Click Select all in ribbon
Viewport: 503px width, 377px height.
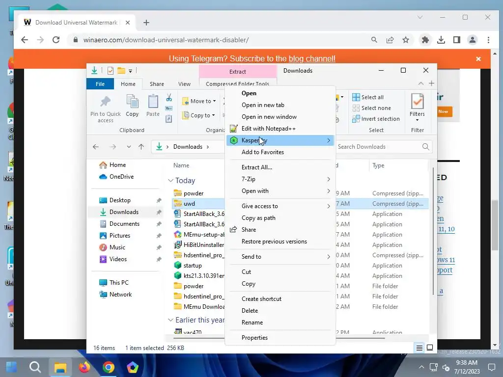(368, 97)
